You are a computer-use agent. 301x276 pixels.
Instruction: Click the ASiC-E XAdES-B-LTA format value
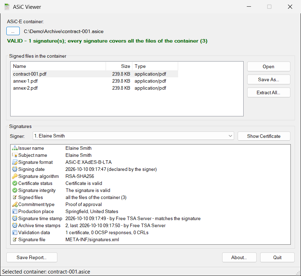(x=88, y=162)
